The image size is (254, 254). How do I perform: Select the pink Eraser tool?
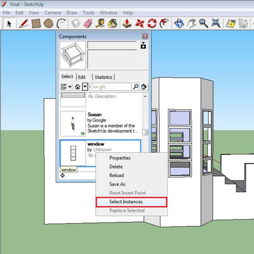point(88,23)
